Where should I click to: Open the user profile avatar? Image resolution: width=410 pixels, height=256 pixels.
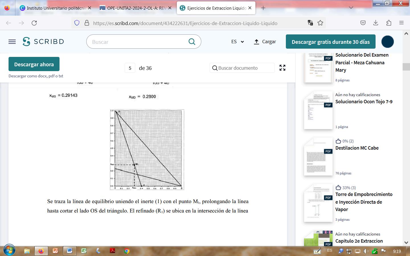coord(388,42)
